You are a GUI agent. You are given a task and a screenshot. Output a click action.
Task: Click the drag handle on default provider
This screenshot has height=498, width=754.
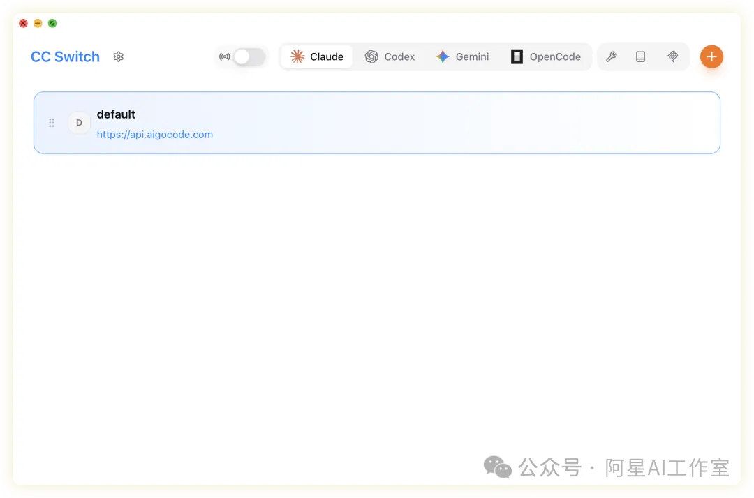(52, 123)
